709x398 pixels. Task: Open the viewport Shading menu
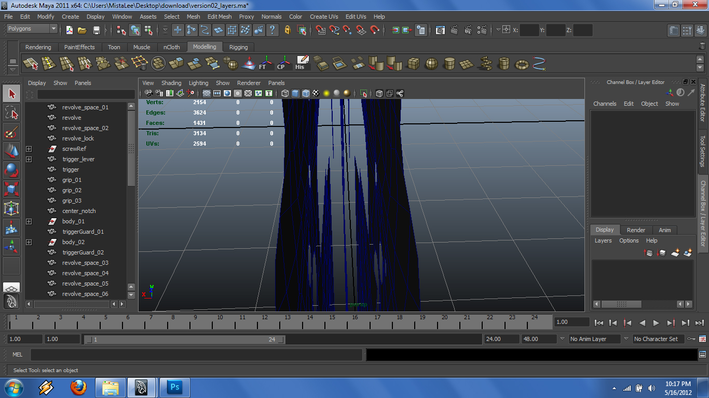click(171, 83)
